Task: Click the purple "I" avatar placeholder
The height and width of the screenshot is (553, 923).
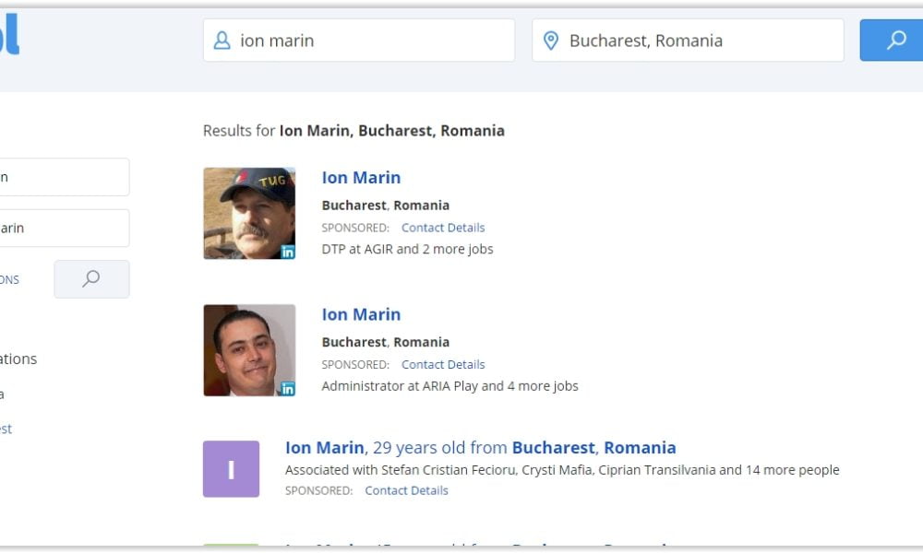Action: click(231, 469)
